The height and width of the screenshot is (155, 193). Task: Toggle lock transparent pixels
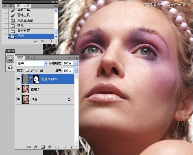27,70
